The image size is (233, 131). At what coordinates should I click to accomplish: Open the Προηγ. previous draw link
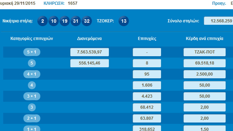(219, 4)
